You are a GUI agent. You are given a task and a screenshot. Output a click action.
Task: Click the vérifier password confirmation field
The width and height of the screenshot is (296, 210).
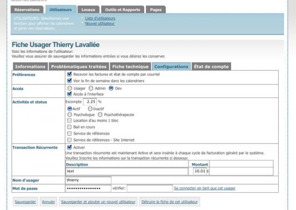click(x=150, y=188)
